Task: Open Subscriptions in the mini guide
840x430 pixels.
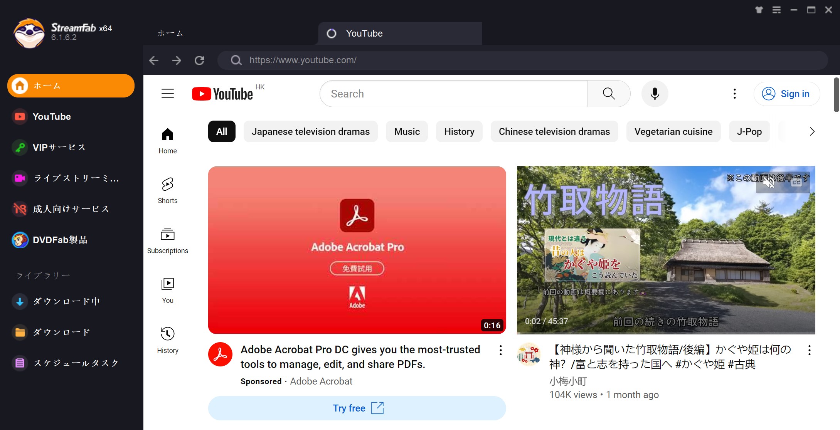Action: point(168,241)
